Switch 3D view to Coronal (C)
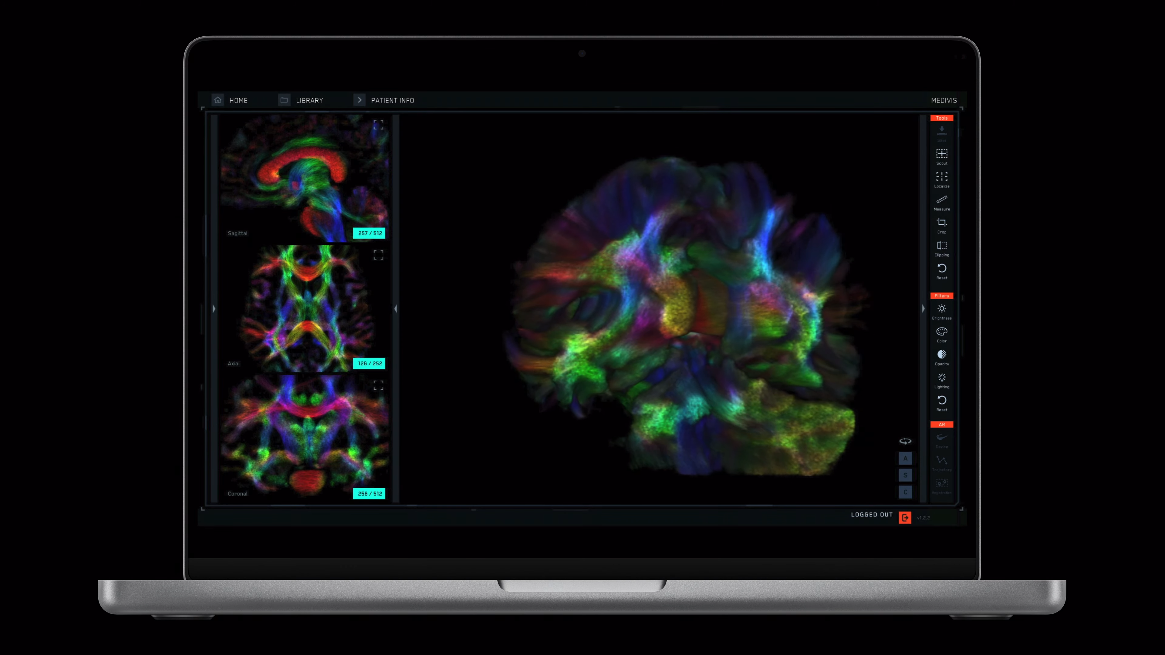The width and height of the screenshot is (1165, 655). [x=905, y=492]
